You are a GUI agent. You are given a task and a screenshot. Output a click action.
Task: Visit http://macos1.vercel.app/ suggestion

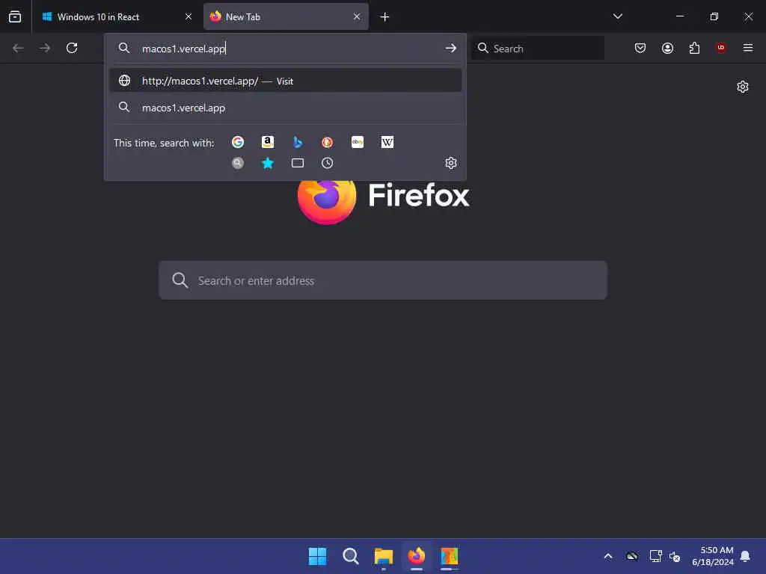click(285, 81)
